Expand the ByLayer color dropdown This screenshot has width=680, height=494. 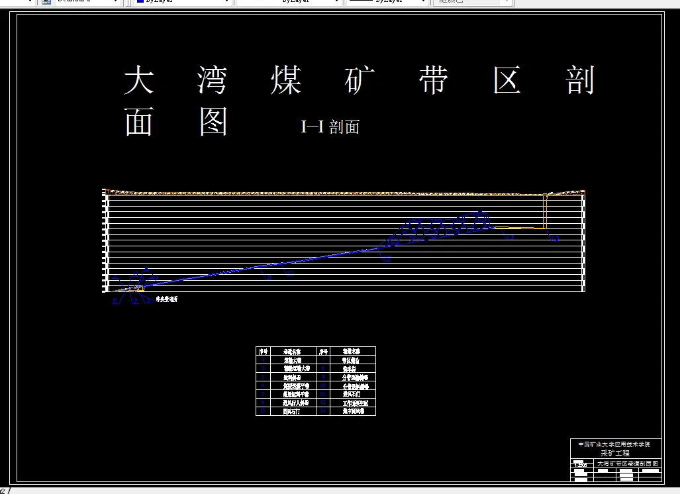click(227, 3)
